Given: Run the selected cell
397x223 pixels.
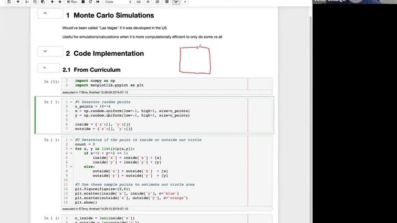Looking at the screenshot, I should (72, 2).
